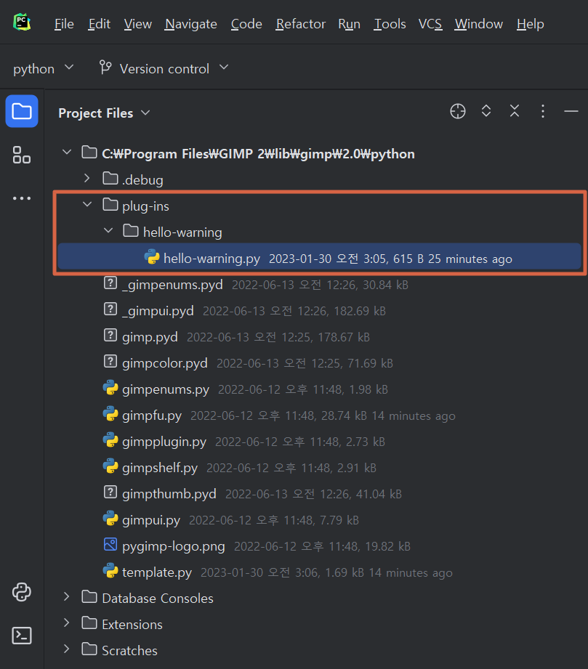Open the Edit menu
Viewport: 588px width, 669px height.
coord(99,24)
